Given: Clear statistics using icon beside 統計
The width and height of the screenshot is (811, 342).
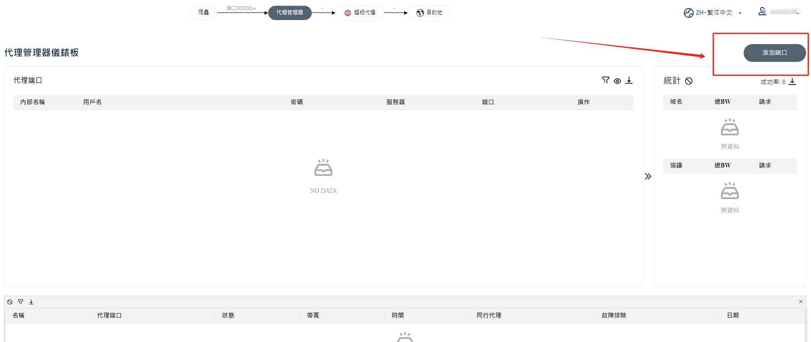Looking at the screenshot, I should (689, 81).
